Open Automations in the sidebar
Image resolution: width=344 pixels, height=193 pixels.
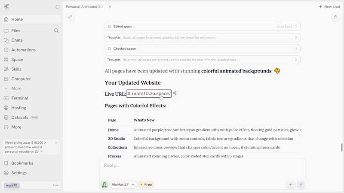coord(23,50)
